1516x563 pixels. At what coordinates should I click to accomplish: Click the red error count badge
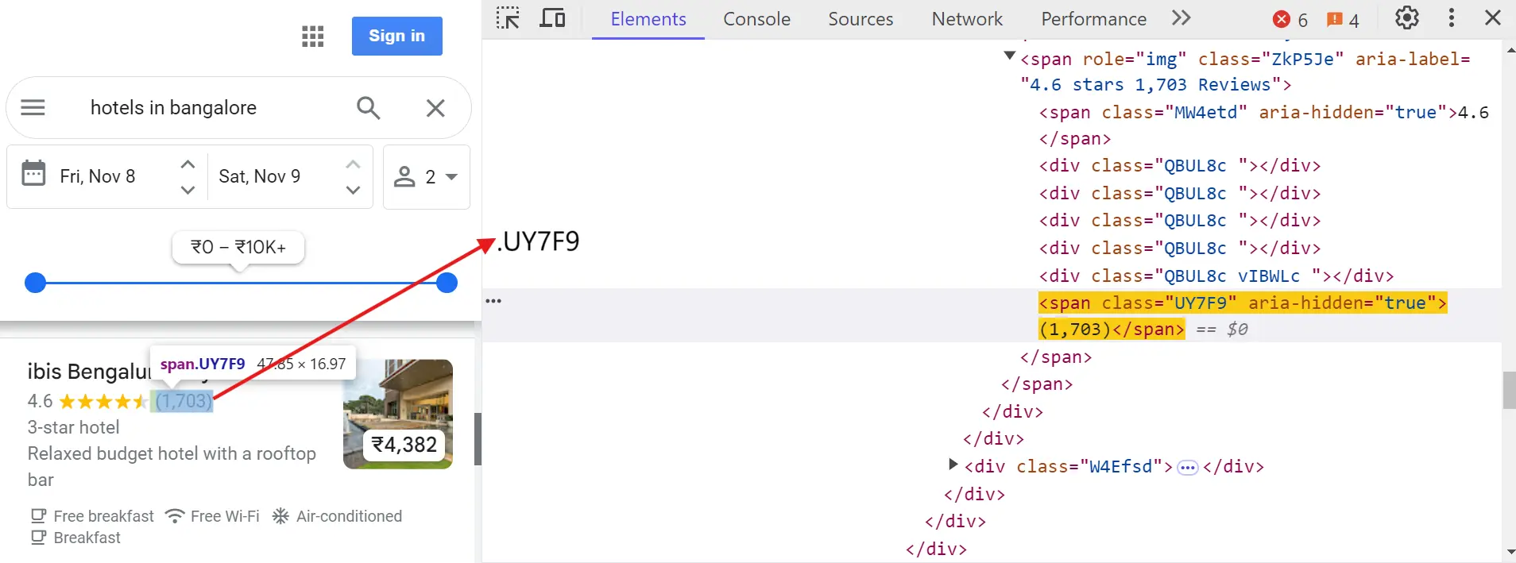(x=1290, y=19)
